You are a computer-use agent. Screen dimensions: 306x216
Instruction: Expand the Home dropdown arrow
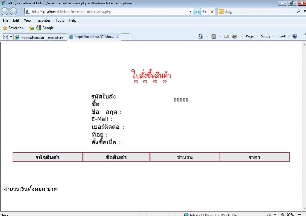(x=207, y=36)
